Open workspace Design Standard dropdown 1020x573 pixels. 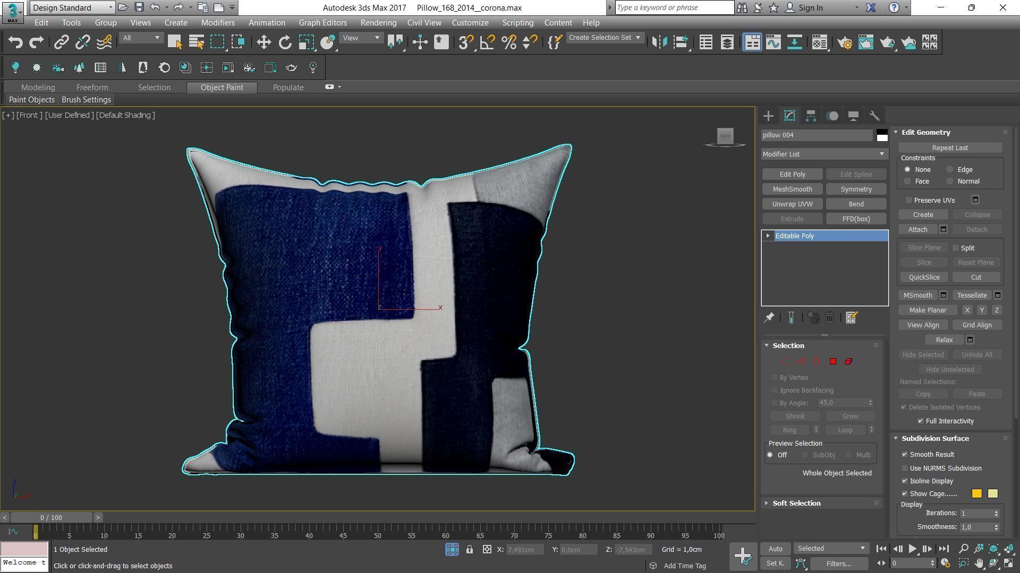coord(72,7)
